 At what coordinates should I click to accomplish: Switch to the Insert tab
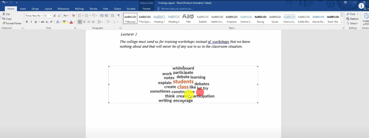[23, 9]
